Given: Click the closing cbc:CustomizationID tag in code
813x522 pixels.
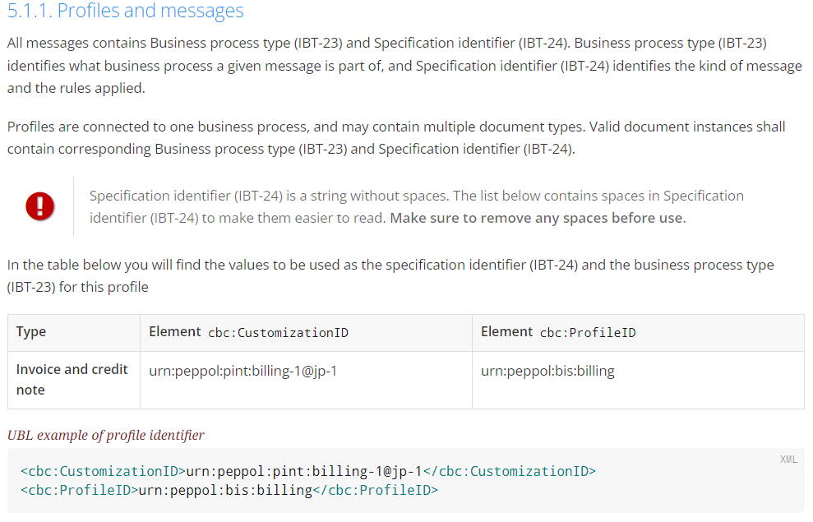Looking at the screenshot, I should 509,471.
